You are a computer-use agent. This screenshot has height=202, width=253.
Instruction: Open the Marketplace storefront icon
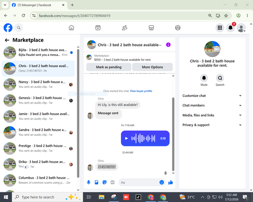(x=151, y=28)
